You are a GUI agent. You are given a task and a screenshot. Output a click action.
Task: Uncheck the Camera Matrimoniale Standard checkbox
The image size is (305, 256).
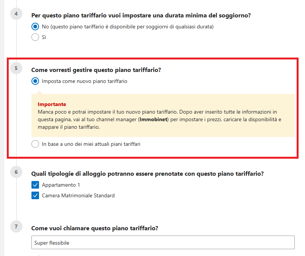click(x=35, y=195)
